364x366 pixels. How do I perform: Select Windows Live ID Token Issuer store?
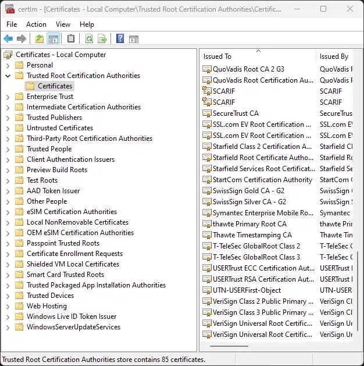click(x=72, y=317)
